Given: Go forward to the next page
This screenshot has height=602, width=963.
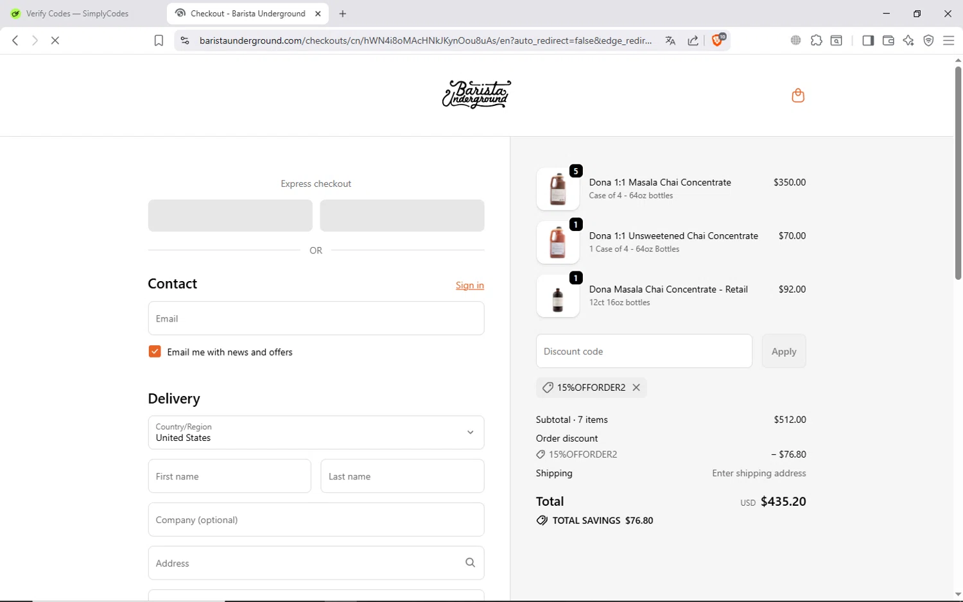Looking at the screenshot, I should click(x=35, y=40).
